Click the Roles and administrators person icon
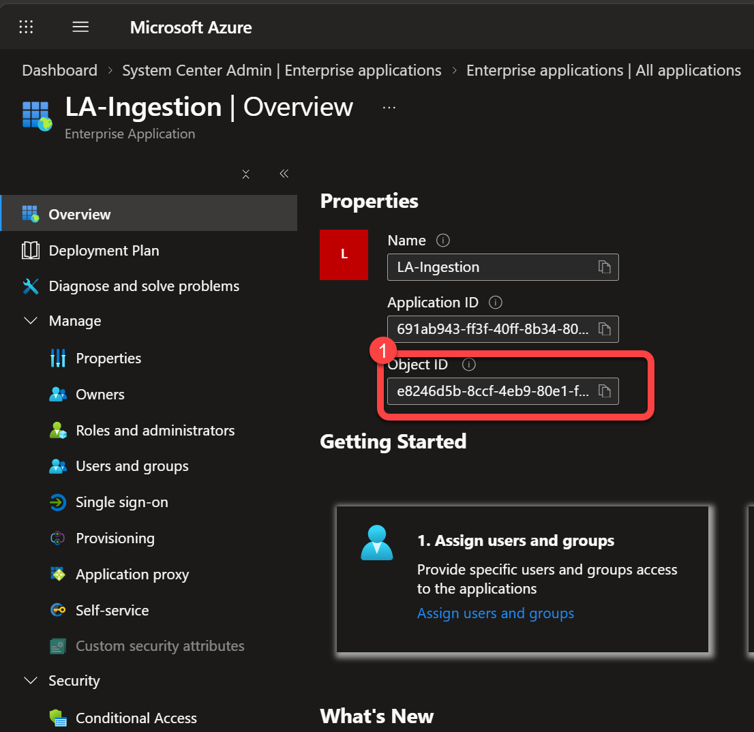 (x=58, y=430)
